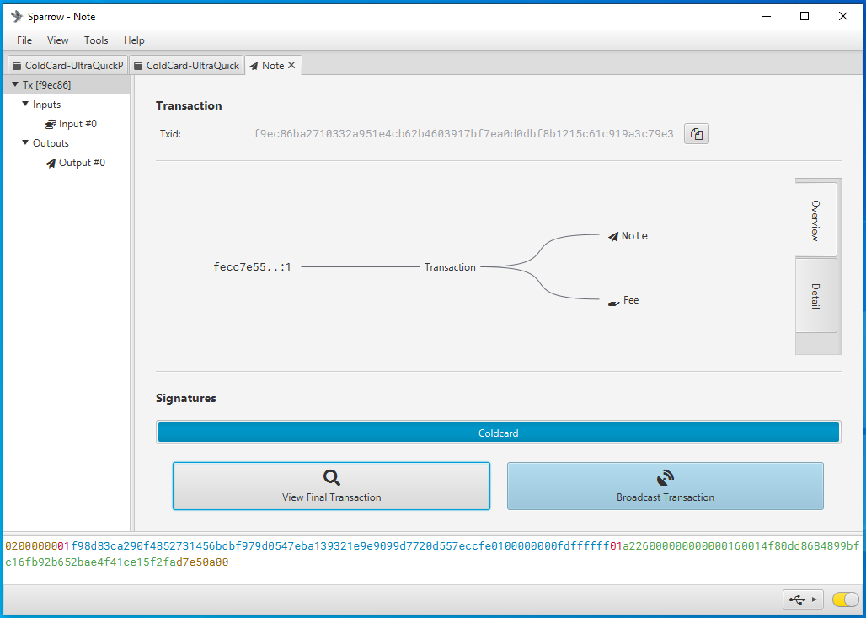The height and width of the screenshot is (618, 866).
Task: Click the magnifier icon on View Final Transaction
Action: pos(331,477)
